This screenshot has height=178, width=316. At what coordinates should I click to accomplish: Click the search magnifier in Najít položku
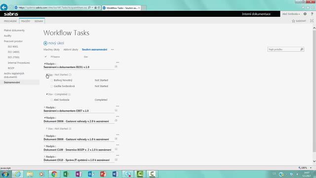(302, 49)
